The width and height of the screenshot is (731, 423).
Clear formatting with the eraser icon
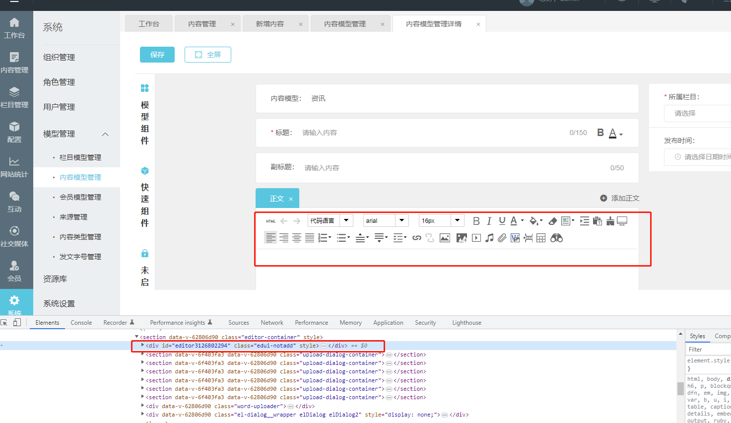pos(552,221)
